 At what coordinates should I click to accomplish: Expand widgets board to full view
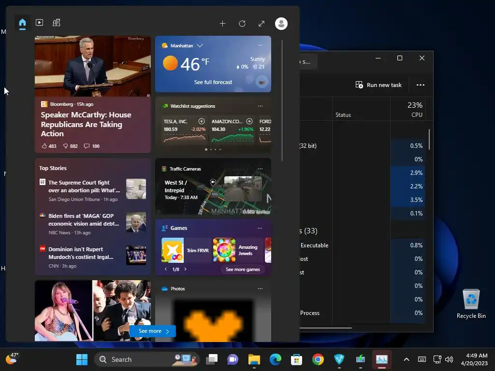(x=262, y=23)
